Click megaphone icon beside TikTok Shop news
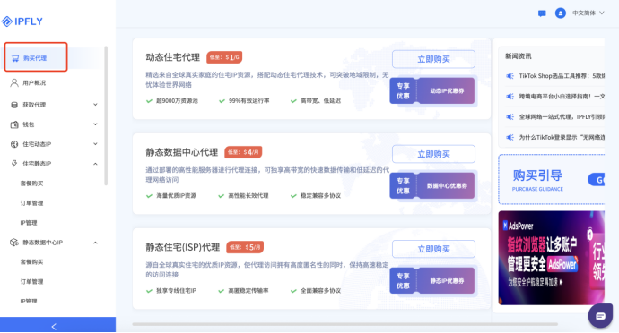This screenshot has width=619, height=333. 510,76
